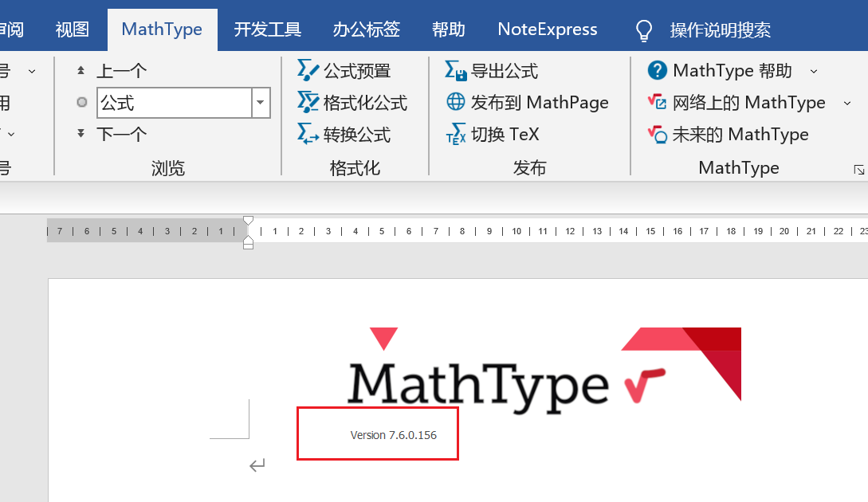Click the 下一个 button label
The image size is (868, 502).
[x=122, y=134]
